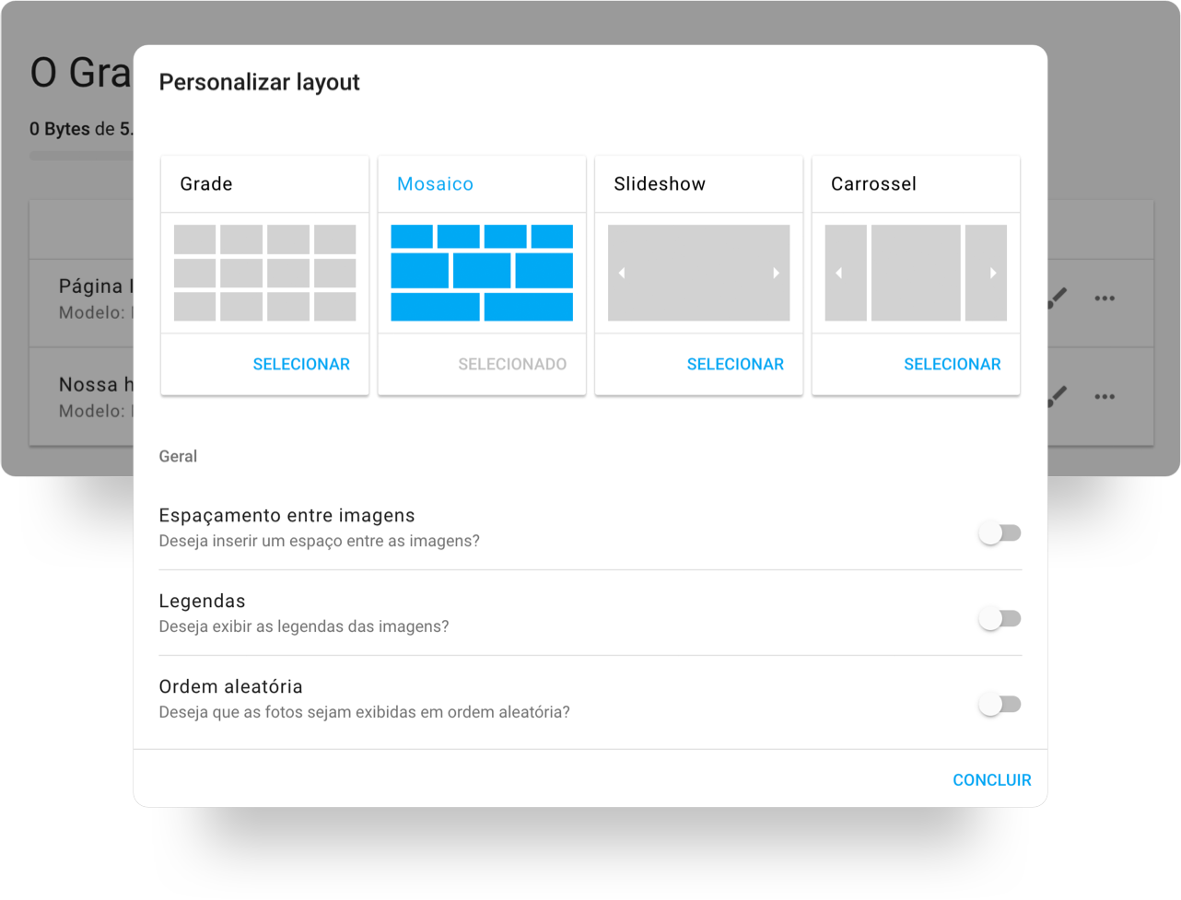The width and height of the screenshot is (1181, 900).
Task: Click the edit pencil icon on the Página row
Action: pos(1058,298)
